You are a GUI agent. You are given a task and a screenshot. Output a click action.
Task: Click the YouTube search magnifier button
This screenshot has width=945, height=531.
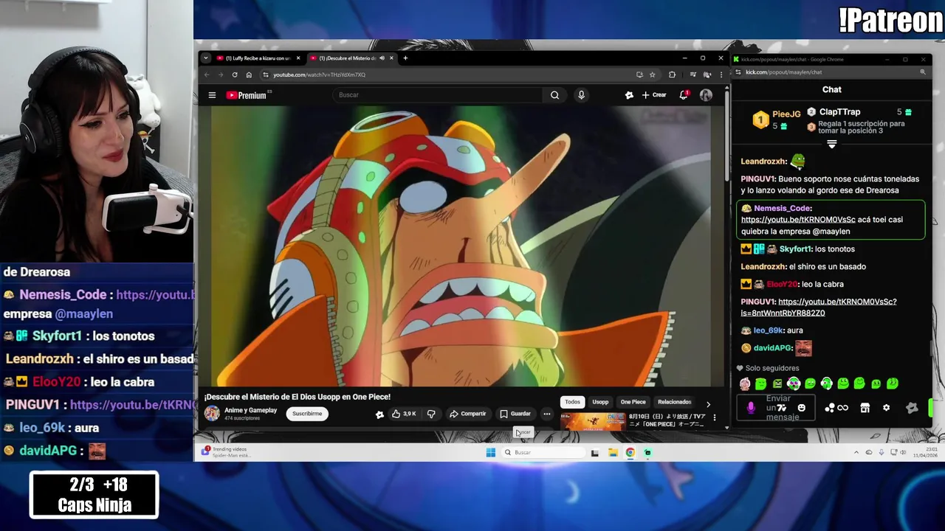click(554, 95)
